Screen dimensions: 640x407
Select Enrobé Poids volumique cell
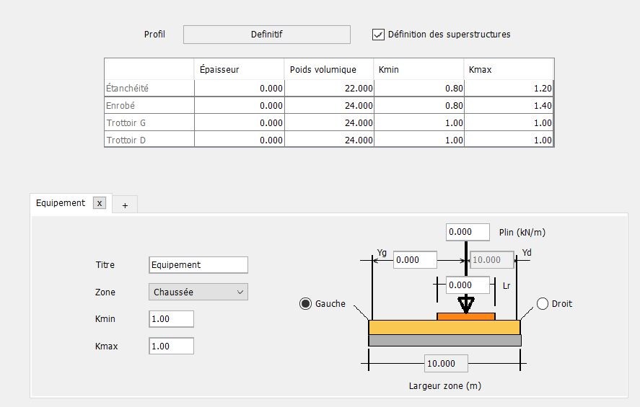[330, 105]
